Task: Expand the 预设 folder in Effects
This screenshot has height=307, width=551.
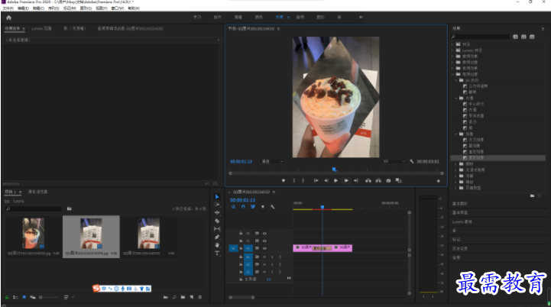Action: [x=452, y=44]
